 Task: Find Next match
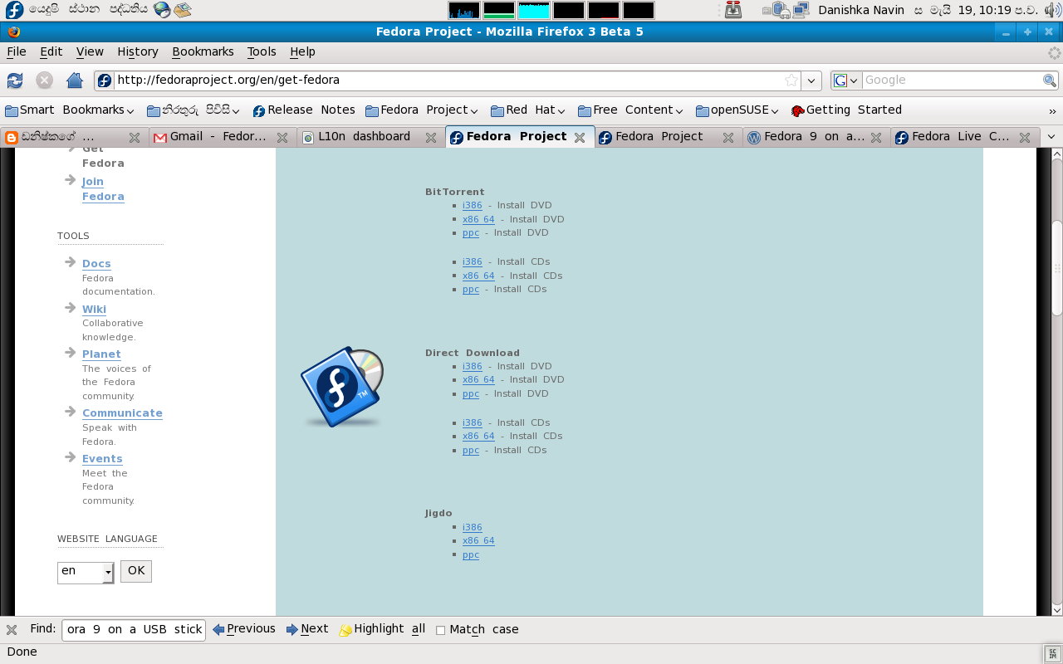pyautogui.click(x=307, y=629)
